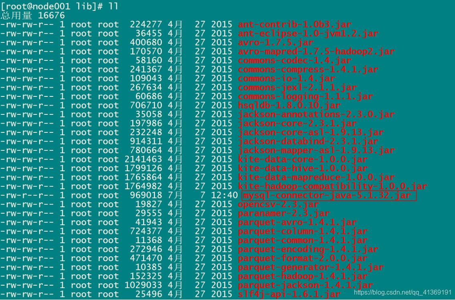Click the [root@node001 lib]# prompt text
This screenshot has width=455, height=300.
52,6
